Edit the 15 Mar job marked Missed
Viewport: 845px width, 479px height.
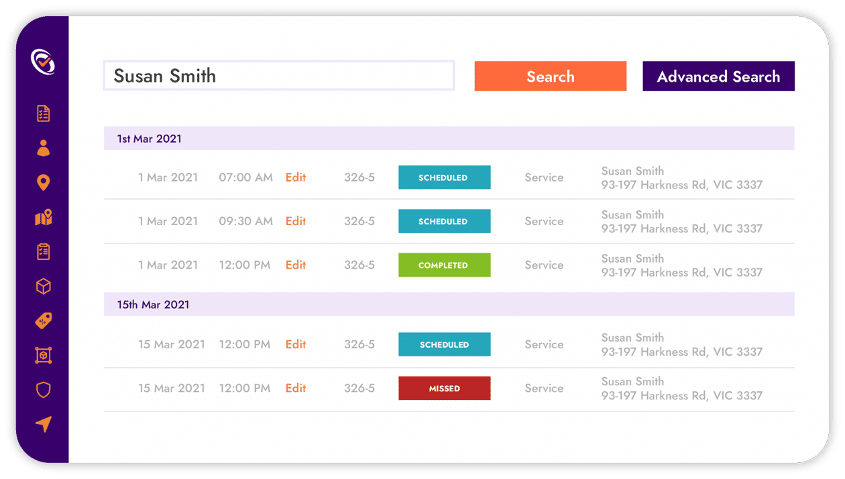click(x=296, y=388)
